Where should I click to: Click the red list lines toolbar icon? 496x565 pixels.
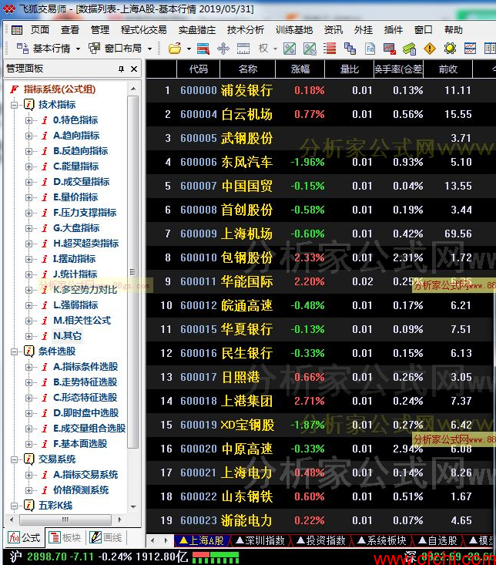[330, 49]
